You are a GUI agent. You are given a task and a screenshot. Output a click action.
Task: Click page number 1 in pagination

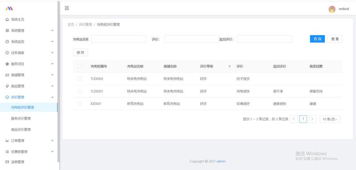303,119
